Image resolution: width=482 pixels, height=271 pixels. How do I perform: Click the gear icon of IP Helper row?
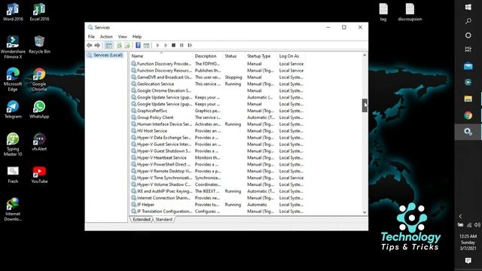133,205
